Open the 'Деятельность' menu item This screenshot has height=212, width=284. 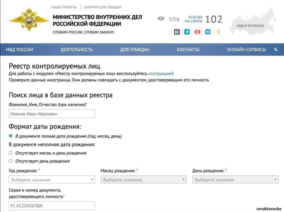77,50
